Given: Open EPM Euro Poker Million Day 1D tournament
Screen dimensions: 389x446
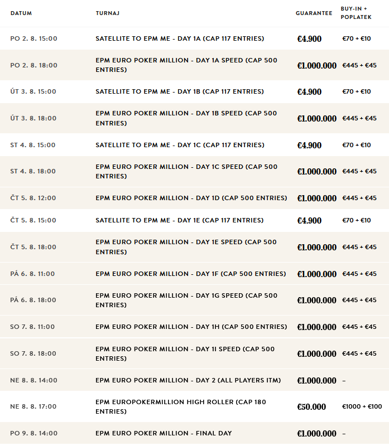Looking at the screenshot, I should (194, 198).
